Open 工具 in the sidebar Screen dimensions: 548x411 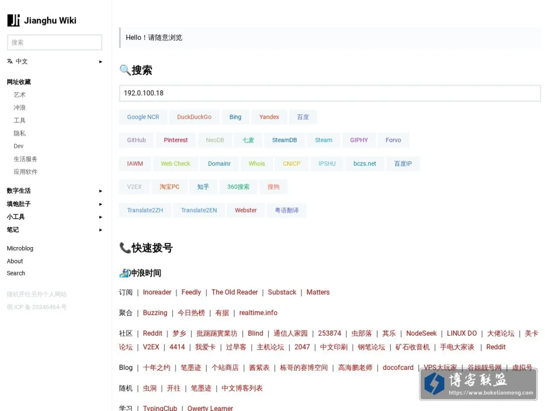(x=20, y=121)
